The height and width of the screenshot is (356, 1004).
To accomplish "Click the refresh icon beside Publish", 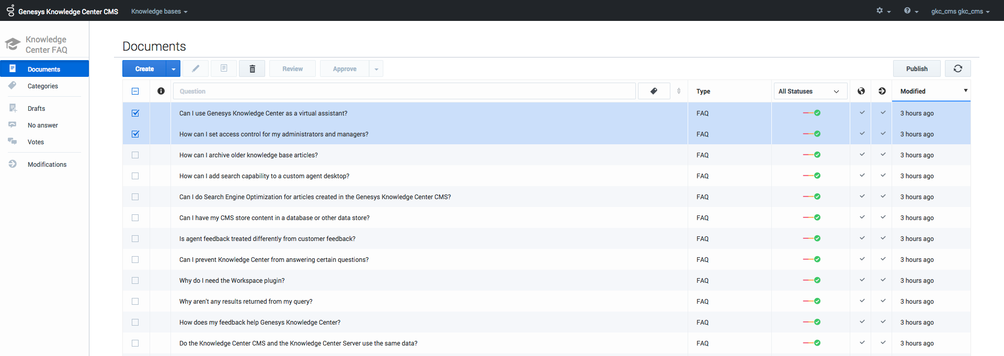I will (957, 68).
